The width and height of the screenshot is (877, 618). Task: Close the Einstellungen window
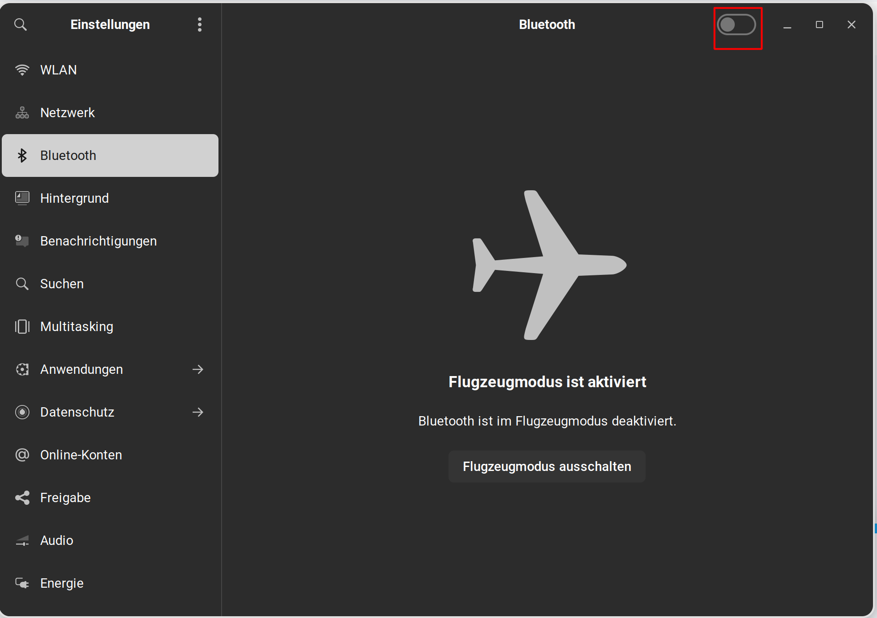point(852,25)
